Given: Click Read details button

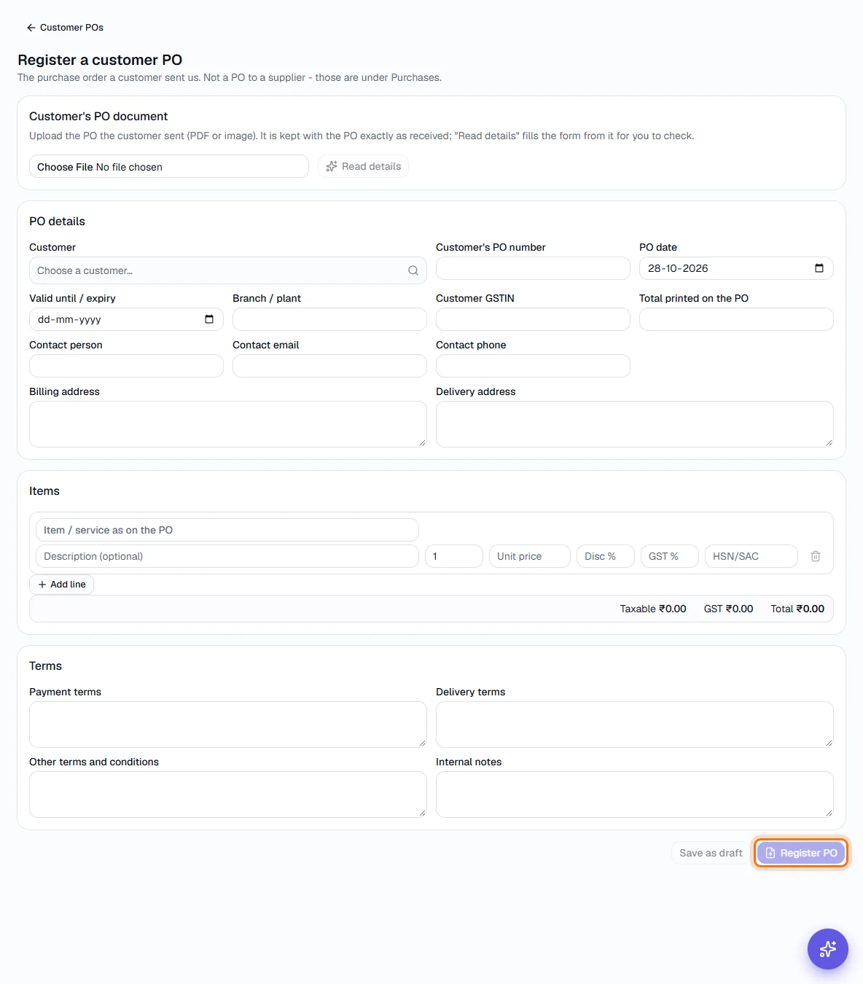Looking at the screenshot, I should point(363,166).
